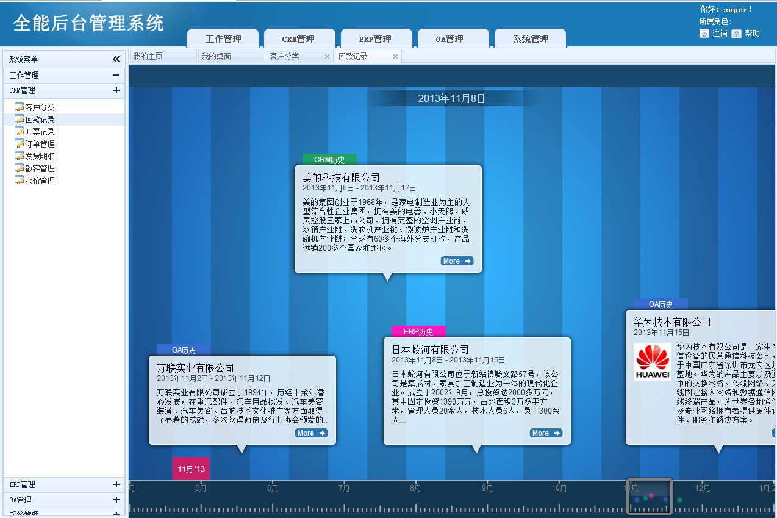This screenshot has width=777, height=518.
Task: Click More on 美的科技有限公司 card
Action: point(457,261)
